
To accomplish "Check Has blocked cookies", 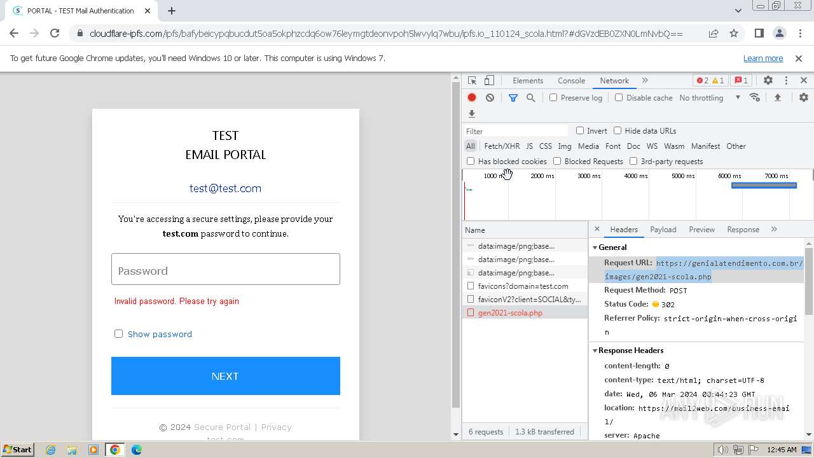I will [x=471, y=162].
